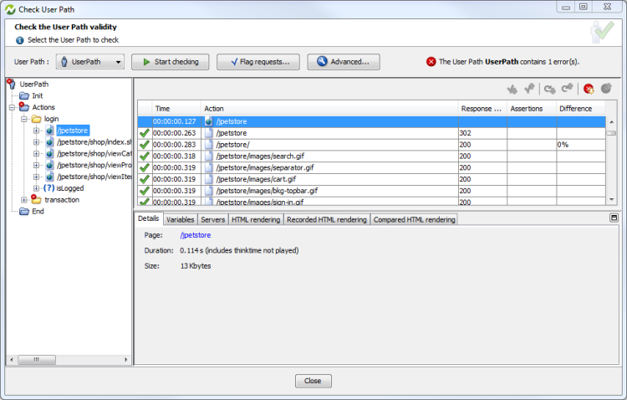Expand the transaction folder node
627x400 pixels.
click(24, 200)
